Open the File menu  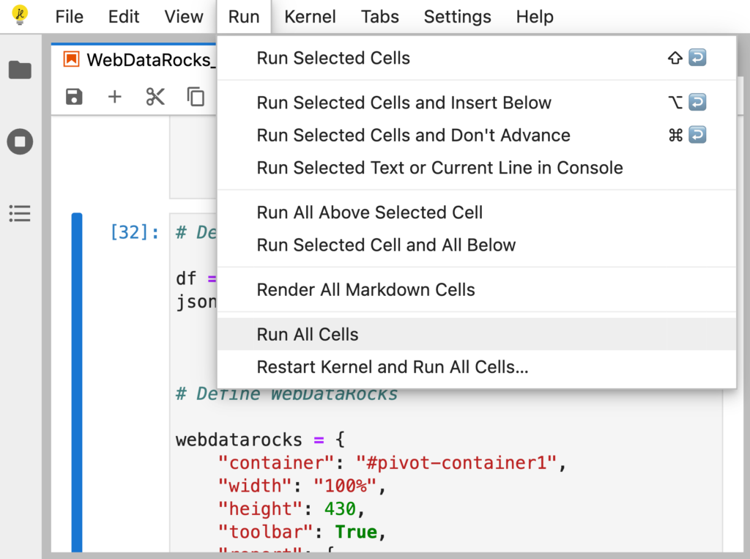point(70,17)
